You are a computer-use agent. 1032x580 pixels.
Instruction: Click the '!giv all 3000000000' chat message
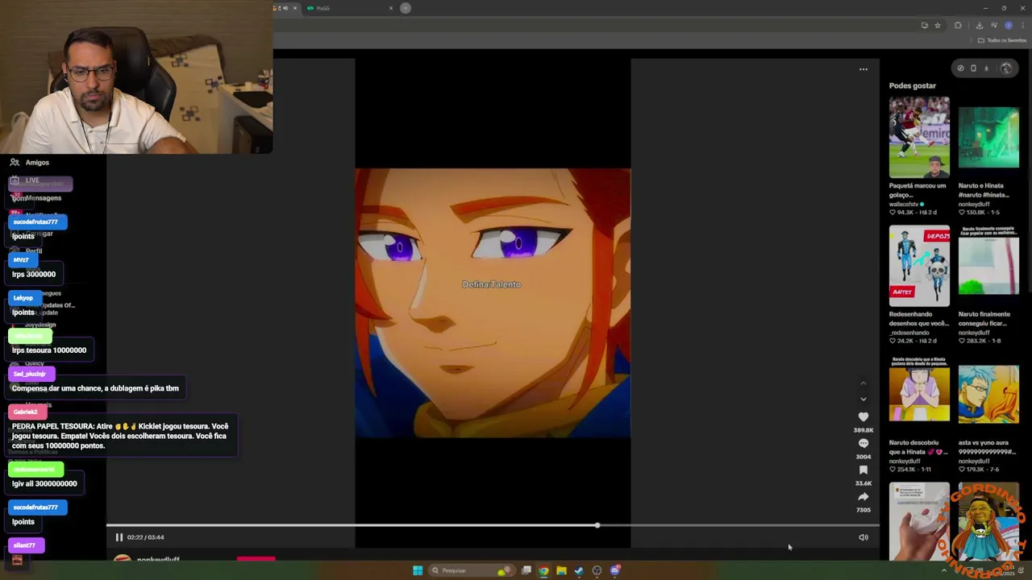[44, 483]
